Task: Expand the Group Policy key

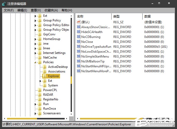Action: tap(35, 21)
